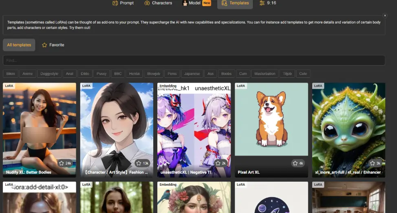This screenshot has width=397, height=213.
Task: Favorite the Pixel Art XL template
Action: 298,163
